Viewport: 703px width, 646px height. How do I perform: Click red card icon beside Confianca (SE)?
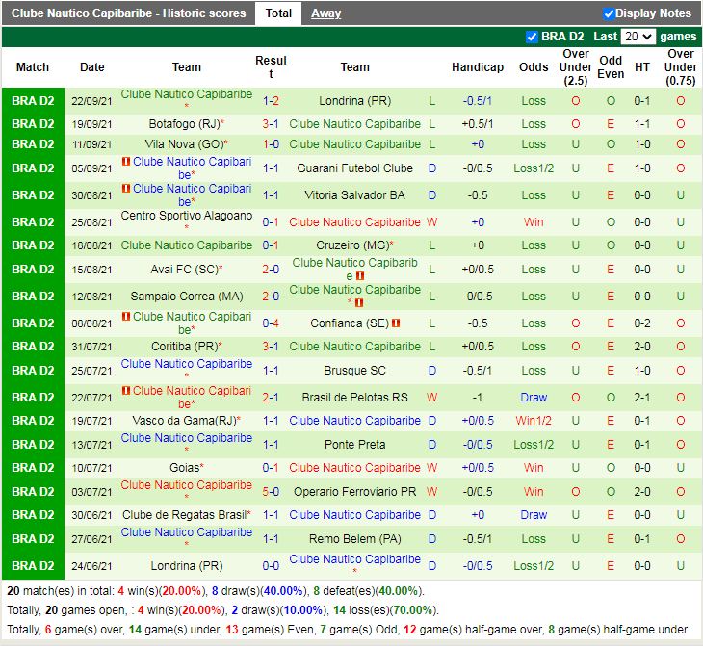tap(396, 323)
